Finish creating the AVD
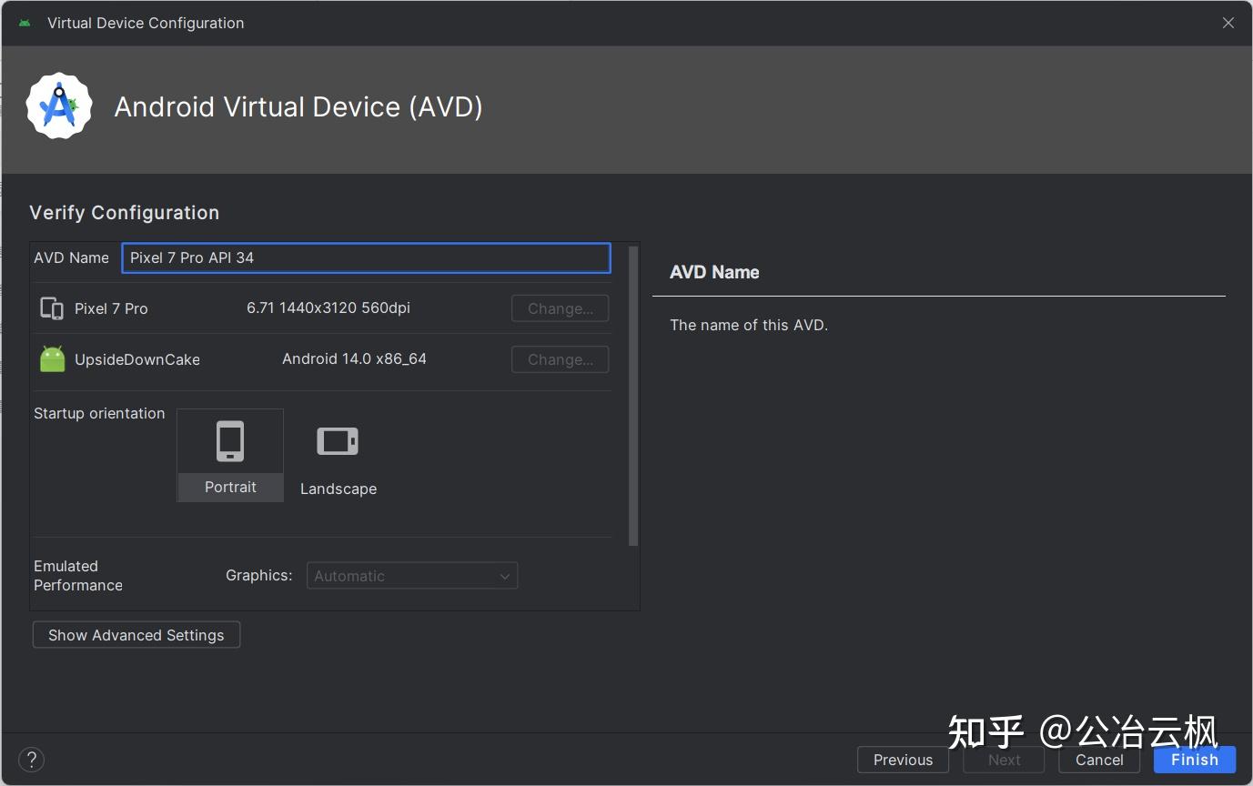Viewport: 1253px width, 786px height. pos(1195,760)
